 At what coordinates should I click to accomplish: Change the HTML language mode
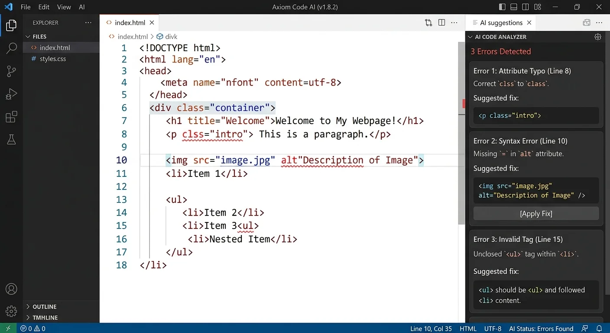click(468, 328)
